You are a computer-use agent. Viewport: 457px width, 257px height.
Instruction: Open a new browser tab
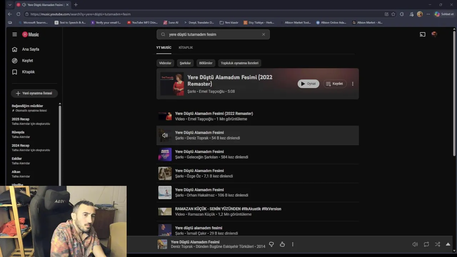tap(76, 5)
